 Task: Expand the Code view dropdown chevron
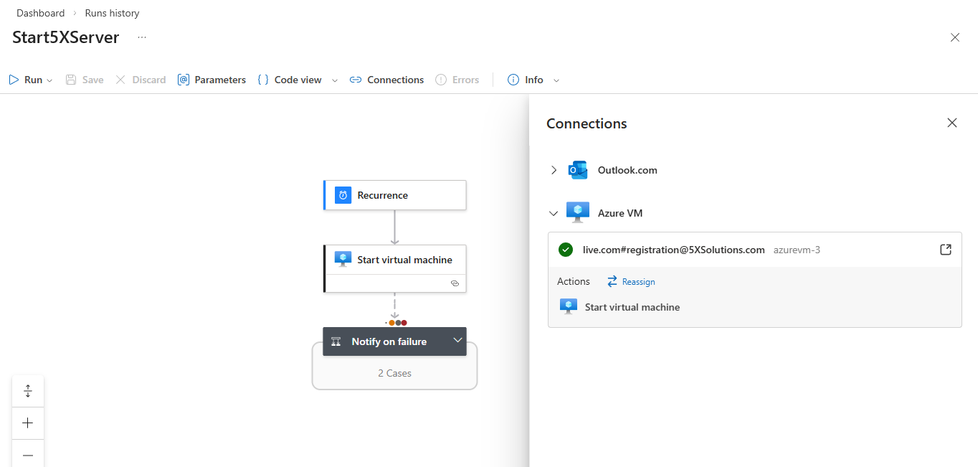point(335,80)
